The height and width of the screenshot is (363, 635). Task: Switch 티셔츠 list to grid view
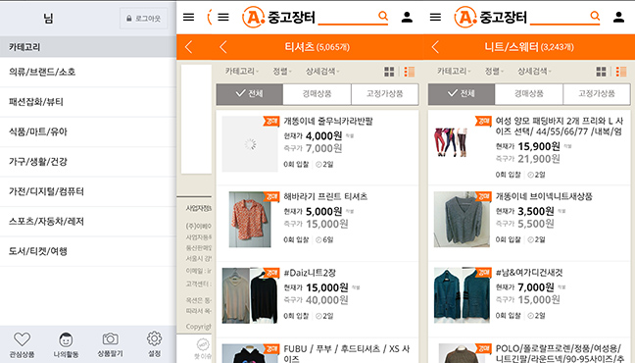click(389, 72)
